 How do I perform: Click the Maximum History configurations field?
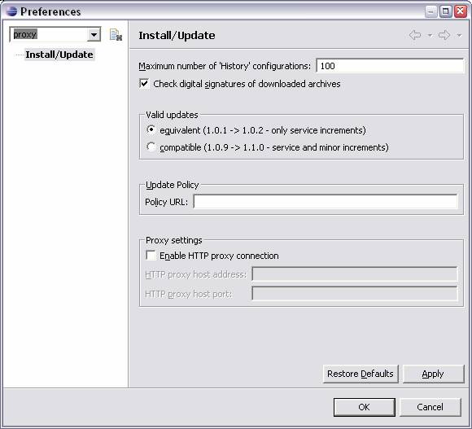coord(390,66)
